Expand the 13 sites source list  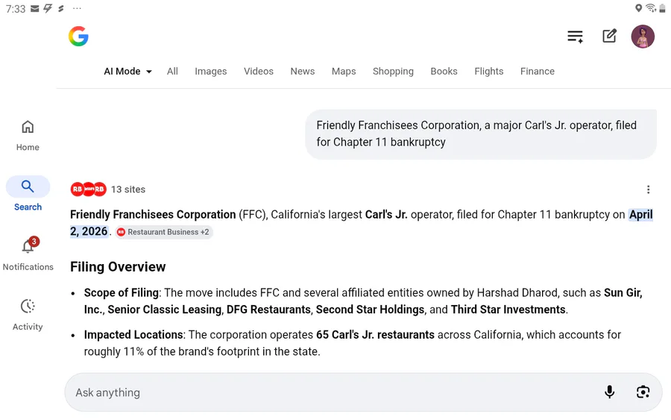tap(108, 189)
